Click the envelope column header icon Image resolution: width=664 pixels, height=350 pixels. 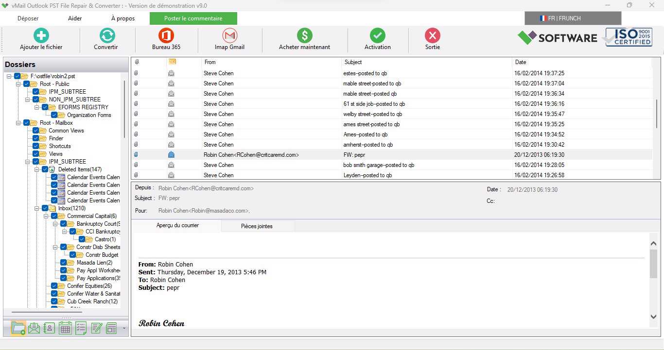(x=172, y=62)
